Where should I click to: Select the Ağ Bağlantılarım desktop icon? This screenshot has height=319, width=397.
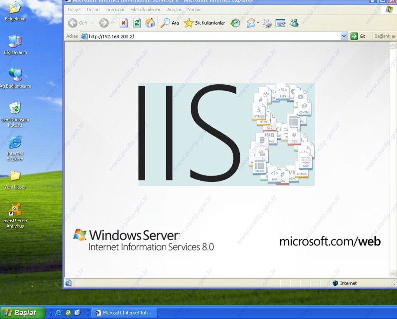coord(15,78)
